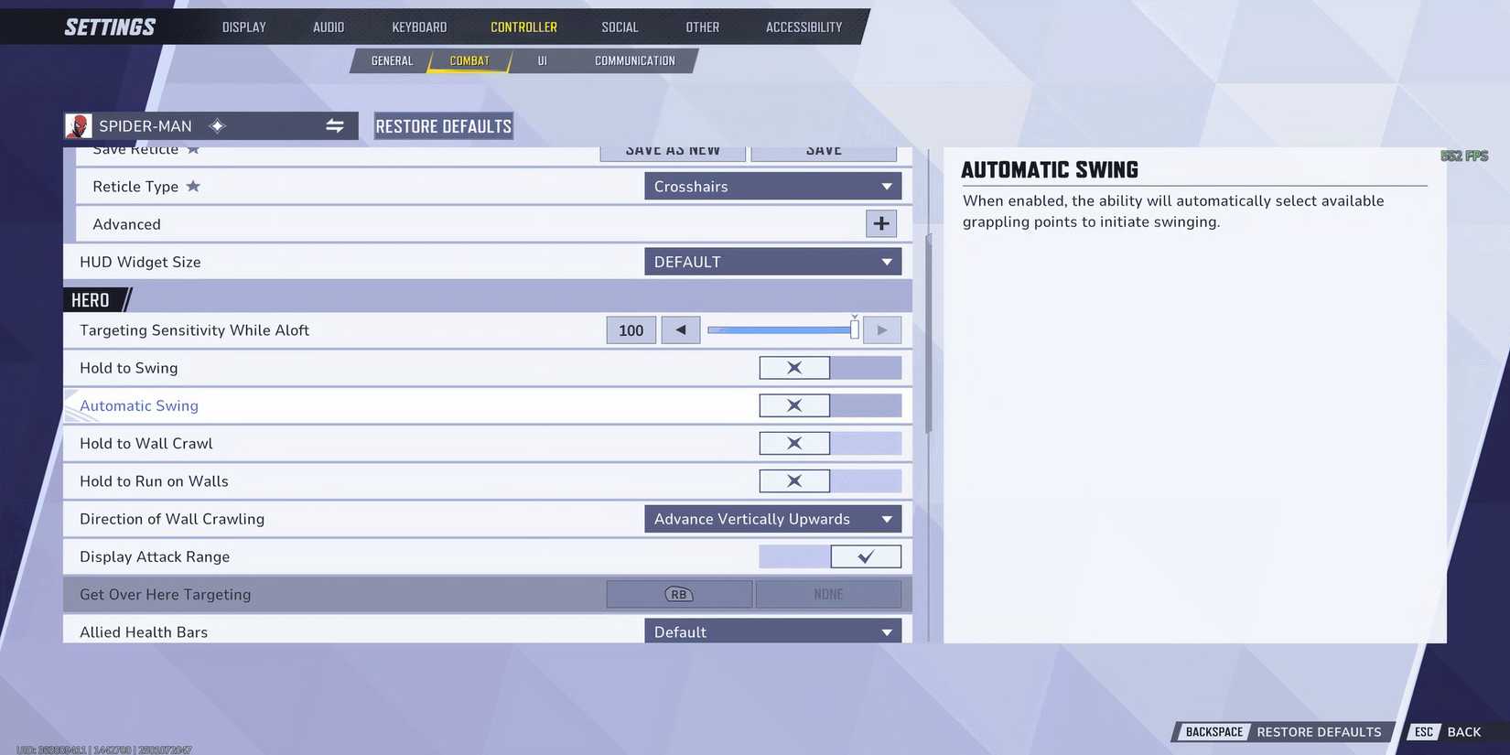Switch to the Display settings tab

click(x=244, y=27)
